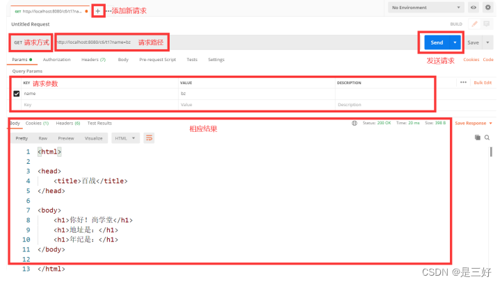502x284 pixels.
Task: Open the HTML format dropdown
Action: click(x=125, y=138)
